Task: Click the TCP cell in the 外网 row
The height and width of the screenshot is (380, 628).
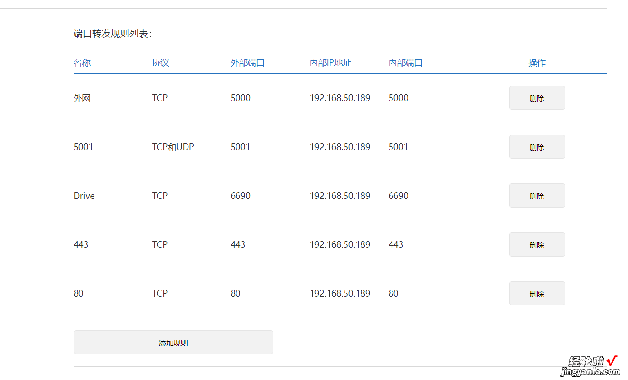Action: click(x=160, y=98)
